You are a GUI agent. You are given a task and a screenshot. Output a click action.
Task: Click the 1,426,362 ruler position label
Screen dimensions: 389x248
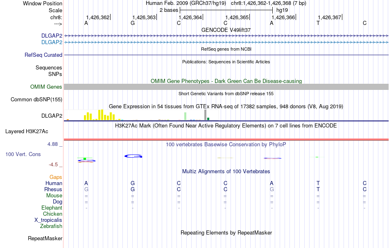98,17
